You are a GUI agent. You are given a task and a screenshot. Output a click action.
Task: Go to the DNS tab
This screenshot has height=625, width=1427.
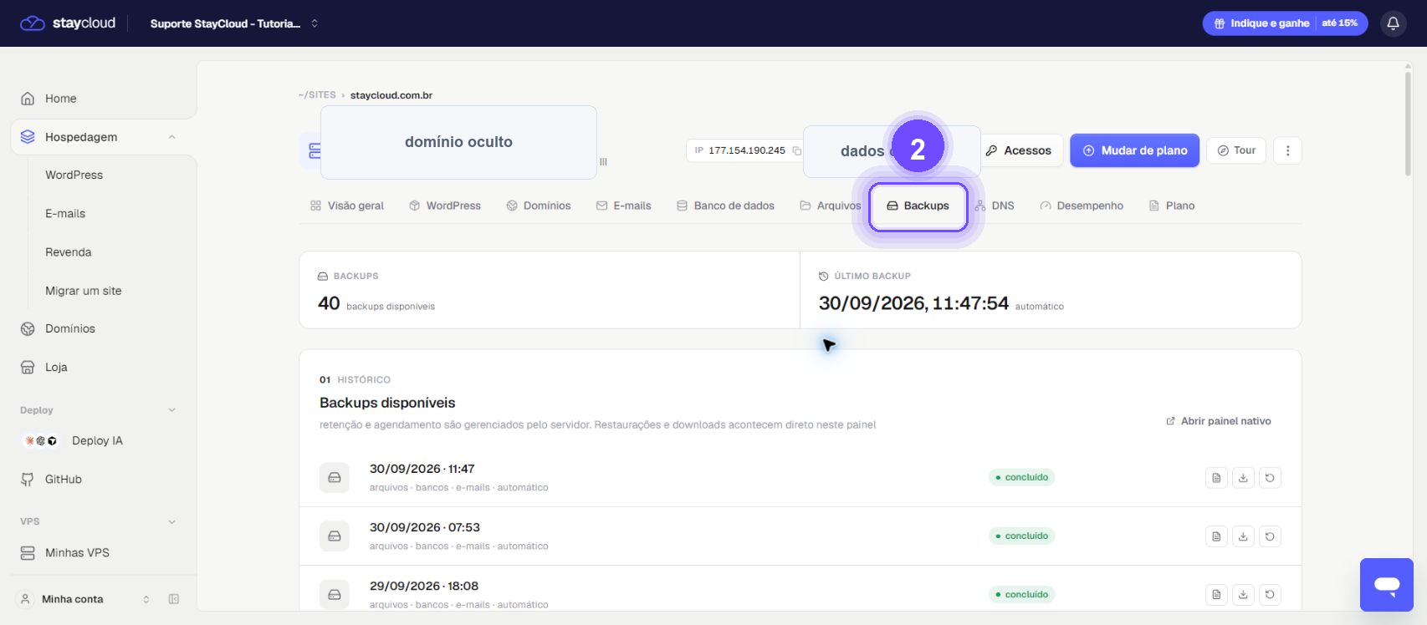point(995,206)
